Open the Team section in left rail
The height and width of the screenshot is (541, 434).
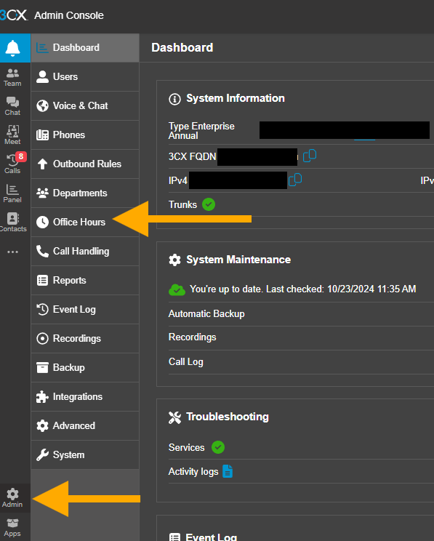[x=12, y=78]
